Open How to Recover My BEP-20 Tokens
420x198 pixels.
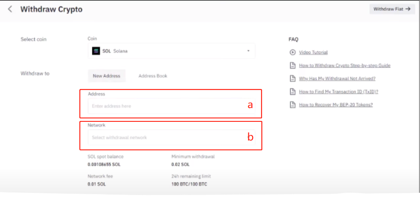[336, 105]
